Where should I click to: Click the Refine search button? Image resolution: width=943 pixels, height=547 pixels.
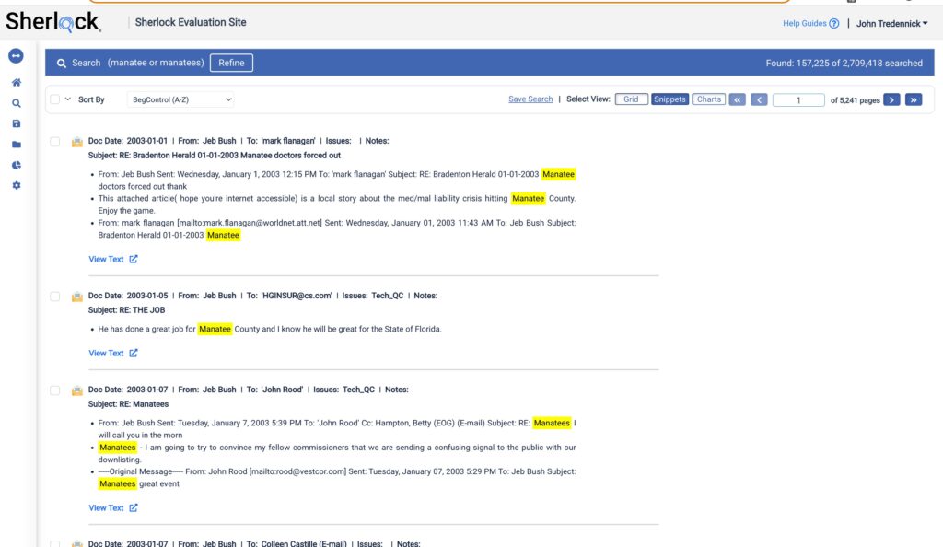tap(231, 63)
